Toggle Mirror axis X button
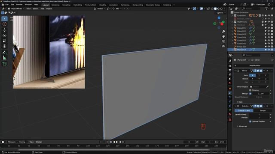This screenshot has width=275, height=154. [252, 75]
